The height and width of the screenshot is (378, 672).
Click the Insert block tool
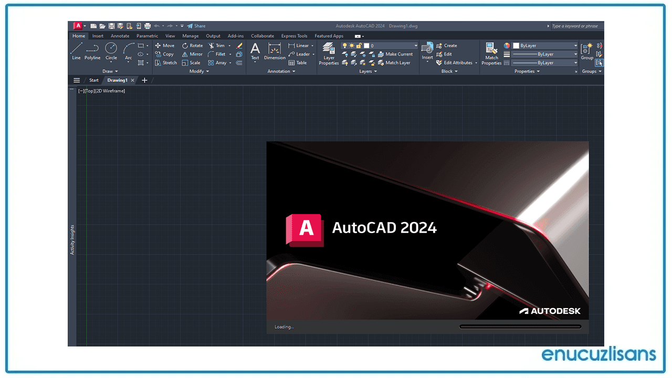pos(427,51)
